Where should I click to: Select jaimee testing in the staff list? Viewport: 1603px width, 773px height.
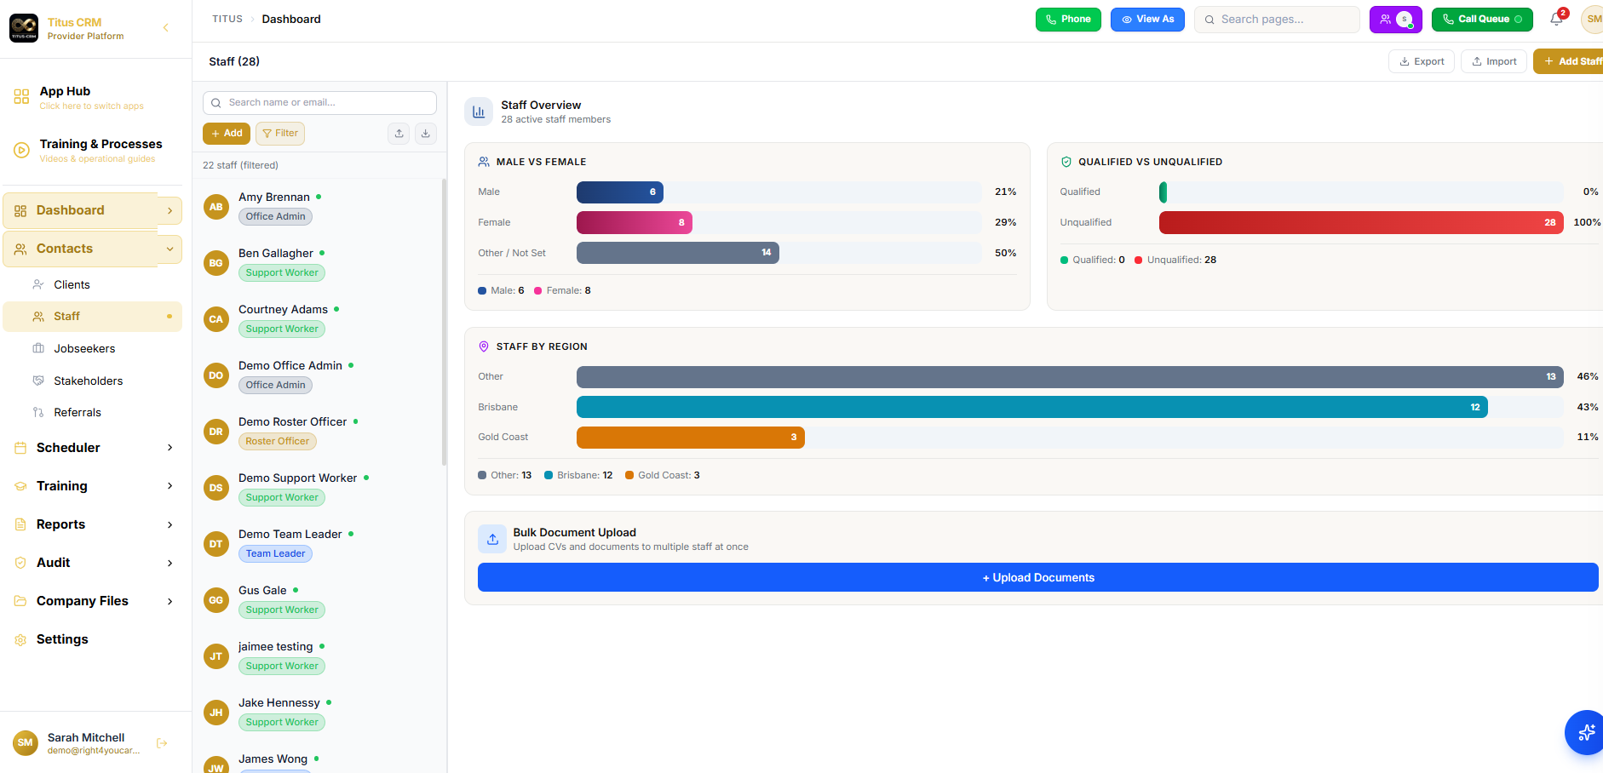[319, 656]
